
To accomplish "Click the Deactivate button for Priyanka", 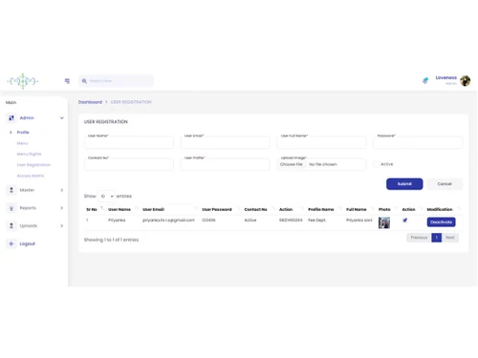I will 441,222.
